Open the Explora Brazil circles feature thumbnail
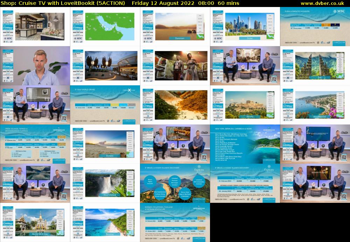The height and width of the screenshot is (242, 350). pyautogui.click(x=175, y=183)
